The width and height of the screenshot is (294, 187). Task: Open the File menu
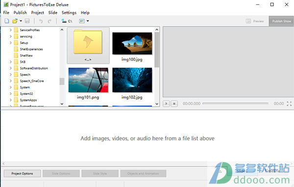[6, 13]
